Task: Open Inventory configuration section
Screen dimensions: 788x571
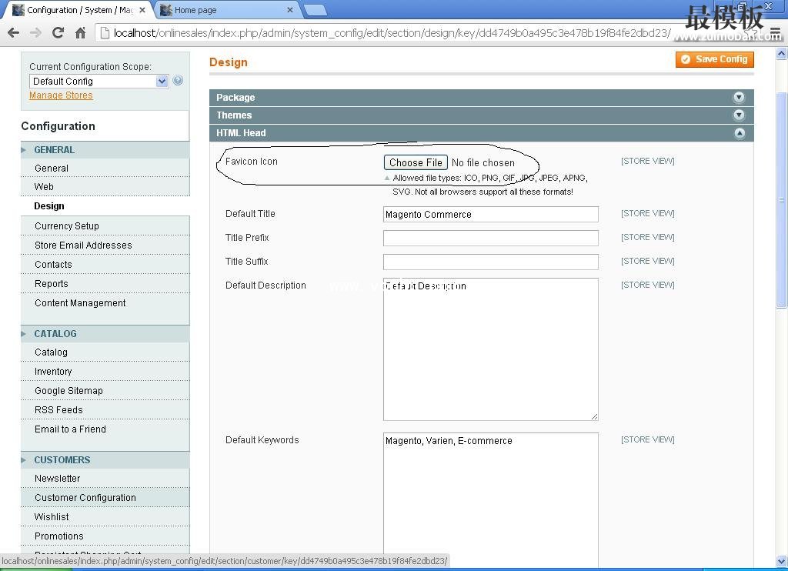Action: point(105,372)
